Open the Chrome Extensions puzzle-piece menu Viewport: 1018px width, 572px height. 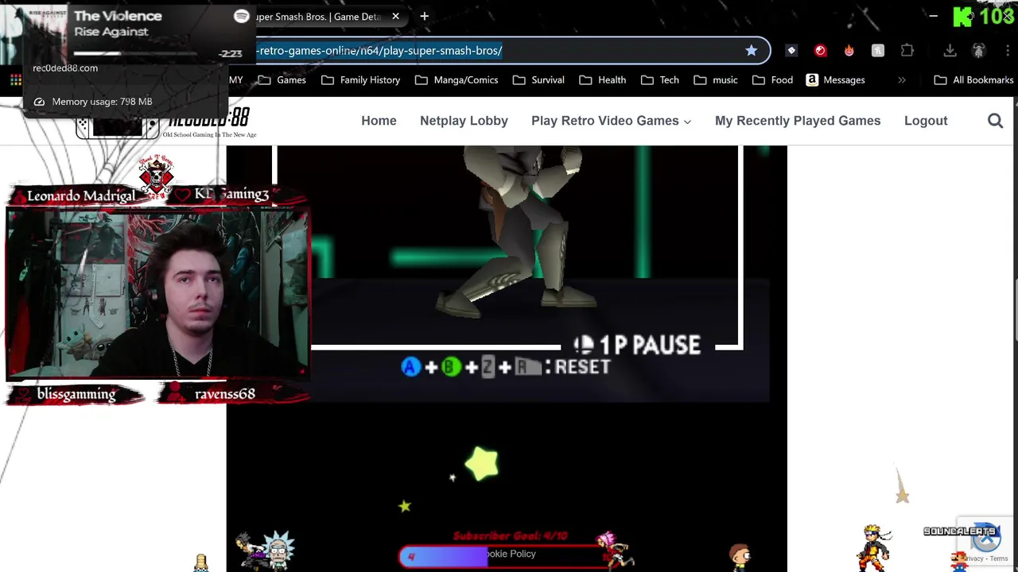(907, 50)
